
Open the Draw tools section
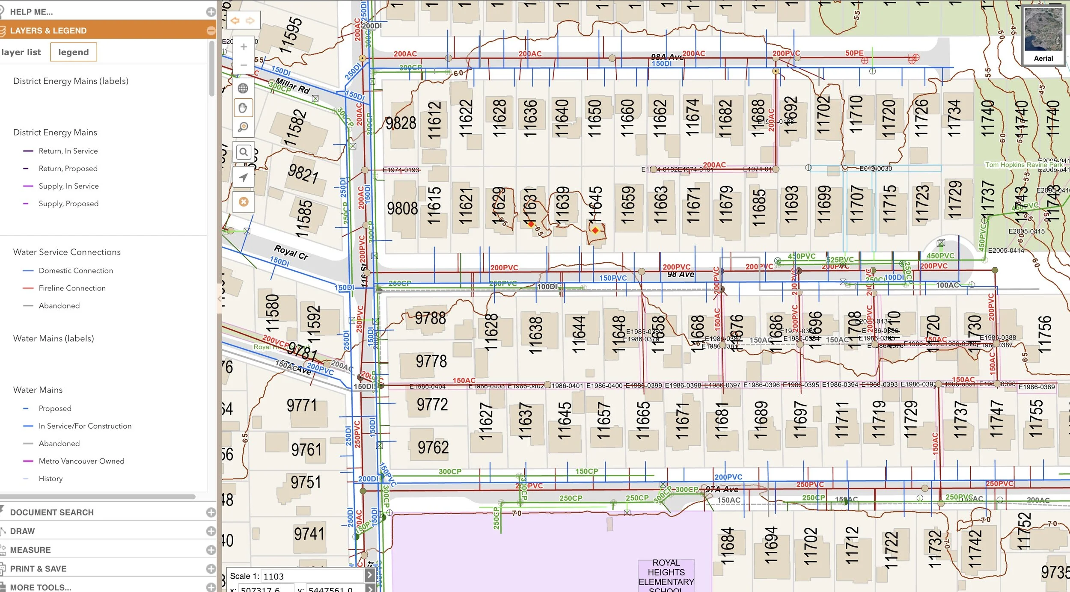(x=211, y=531)
